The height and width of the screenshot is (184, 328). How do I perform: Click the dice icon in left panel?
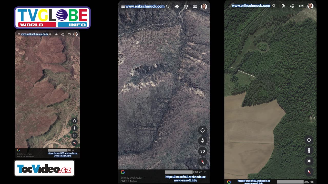pos(63,34)
